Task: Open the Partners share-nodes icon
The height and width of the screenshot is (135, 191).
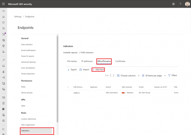Action: click(4, 77)
